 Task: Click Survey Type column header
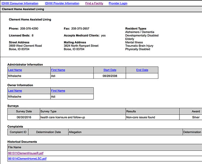click(83, 111)
